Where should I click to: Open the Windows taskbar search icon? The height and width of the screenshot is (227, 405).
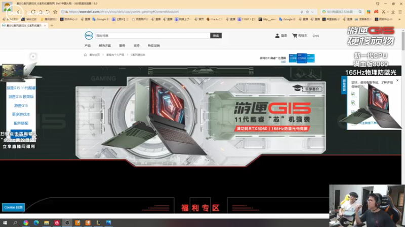click(x=15, y=222)
